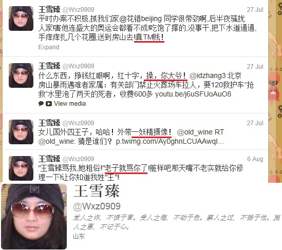282x250 pixels.
Task: Open the p.twimg.com image link
Action: click(170, 142)
